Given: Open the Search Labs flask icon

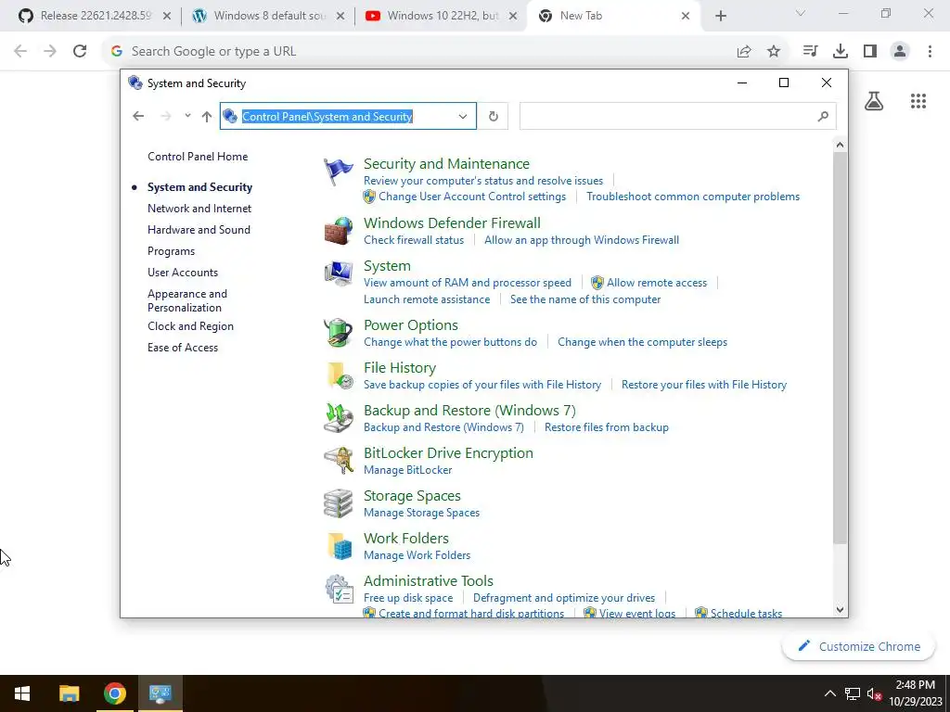Looking at the screenshot, I should (x=874, y=101).
